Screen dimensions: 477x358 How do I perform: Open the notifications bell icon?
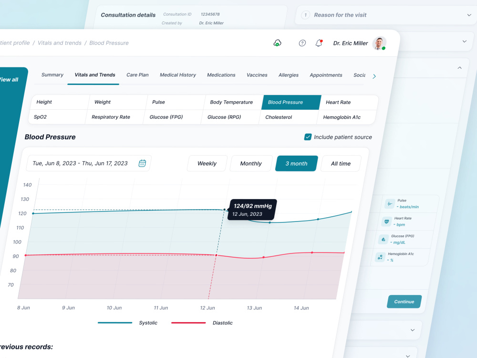pyautogui.click(x=319, y=43)
